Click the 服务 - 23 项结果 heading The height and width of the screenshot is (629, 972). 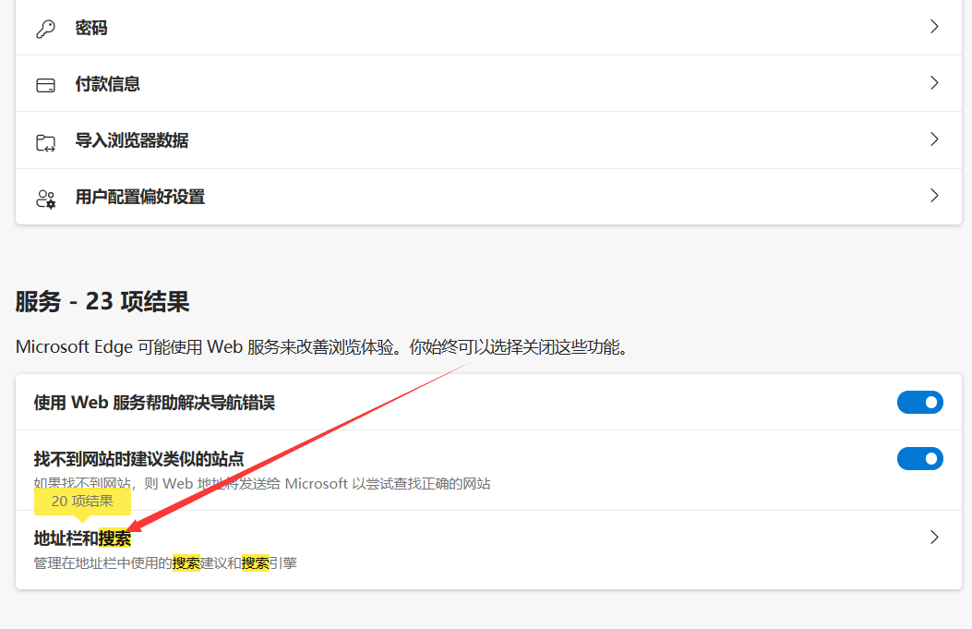pyautogui.click(x=102, y=302)
